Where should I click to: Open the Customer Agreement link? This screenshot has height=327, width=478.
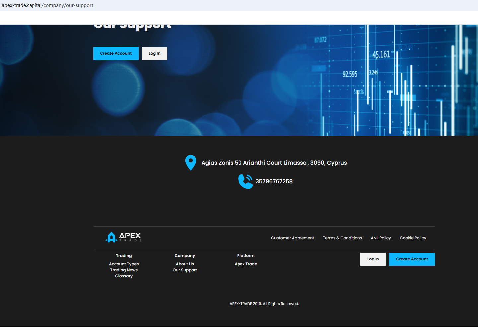tap(292, 238)
